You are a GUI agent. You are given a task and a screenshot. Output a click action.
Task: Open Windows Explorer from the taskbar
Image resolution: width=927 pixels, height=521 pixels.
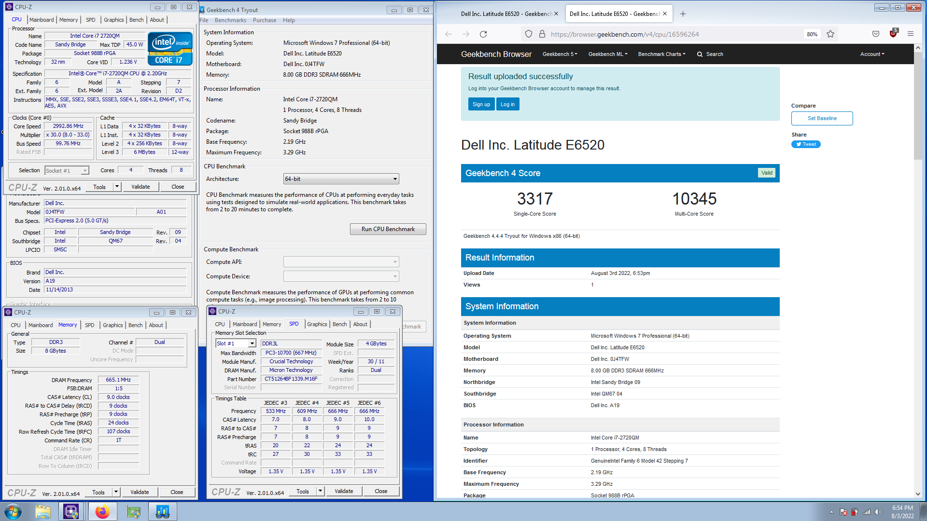pos(43,511)
